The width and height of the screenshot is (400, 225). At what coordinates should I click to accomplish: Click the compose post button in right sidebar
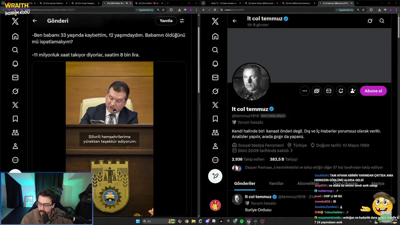pos(215,176)
